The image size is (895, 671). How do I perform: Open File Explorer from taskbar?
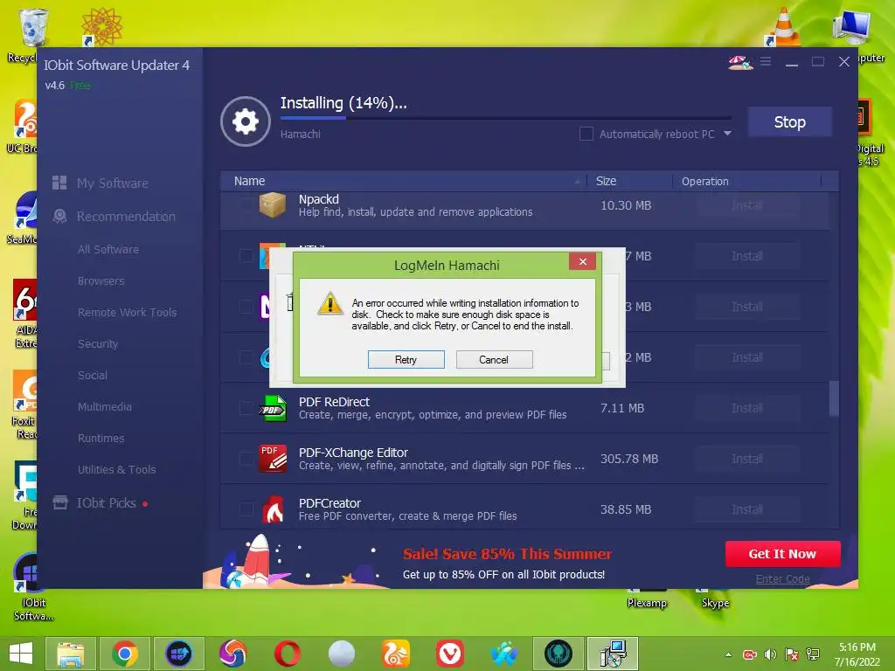click(x=70, y=654)
